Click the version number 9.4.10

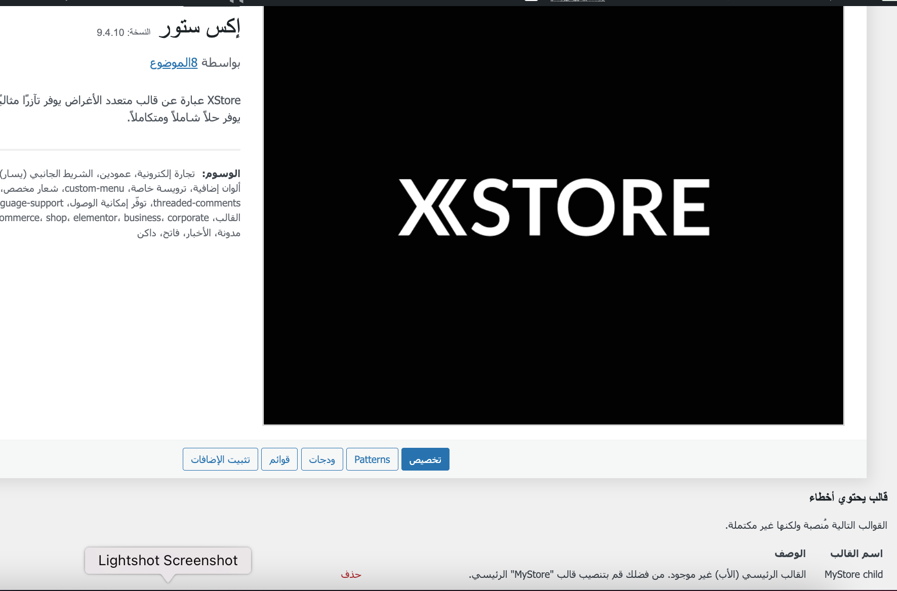pos(110,32)
